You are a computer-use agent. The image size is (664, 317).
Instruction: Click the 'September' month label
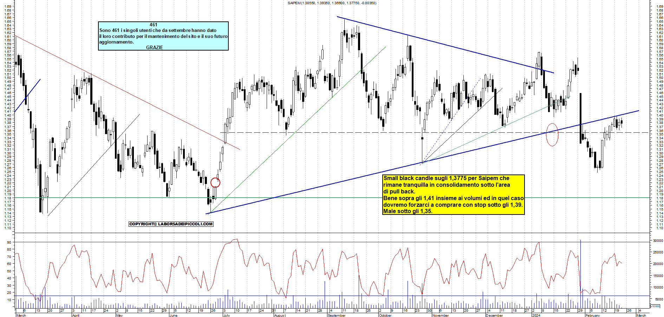click(337, 315)
